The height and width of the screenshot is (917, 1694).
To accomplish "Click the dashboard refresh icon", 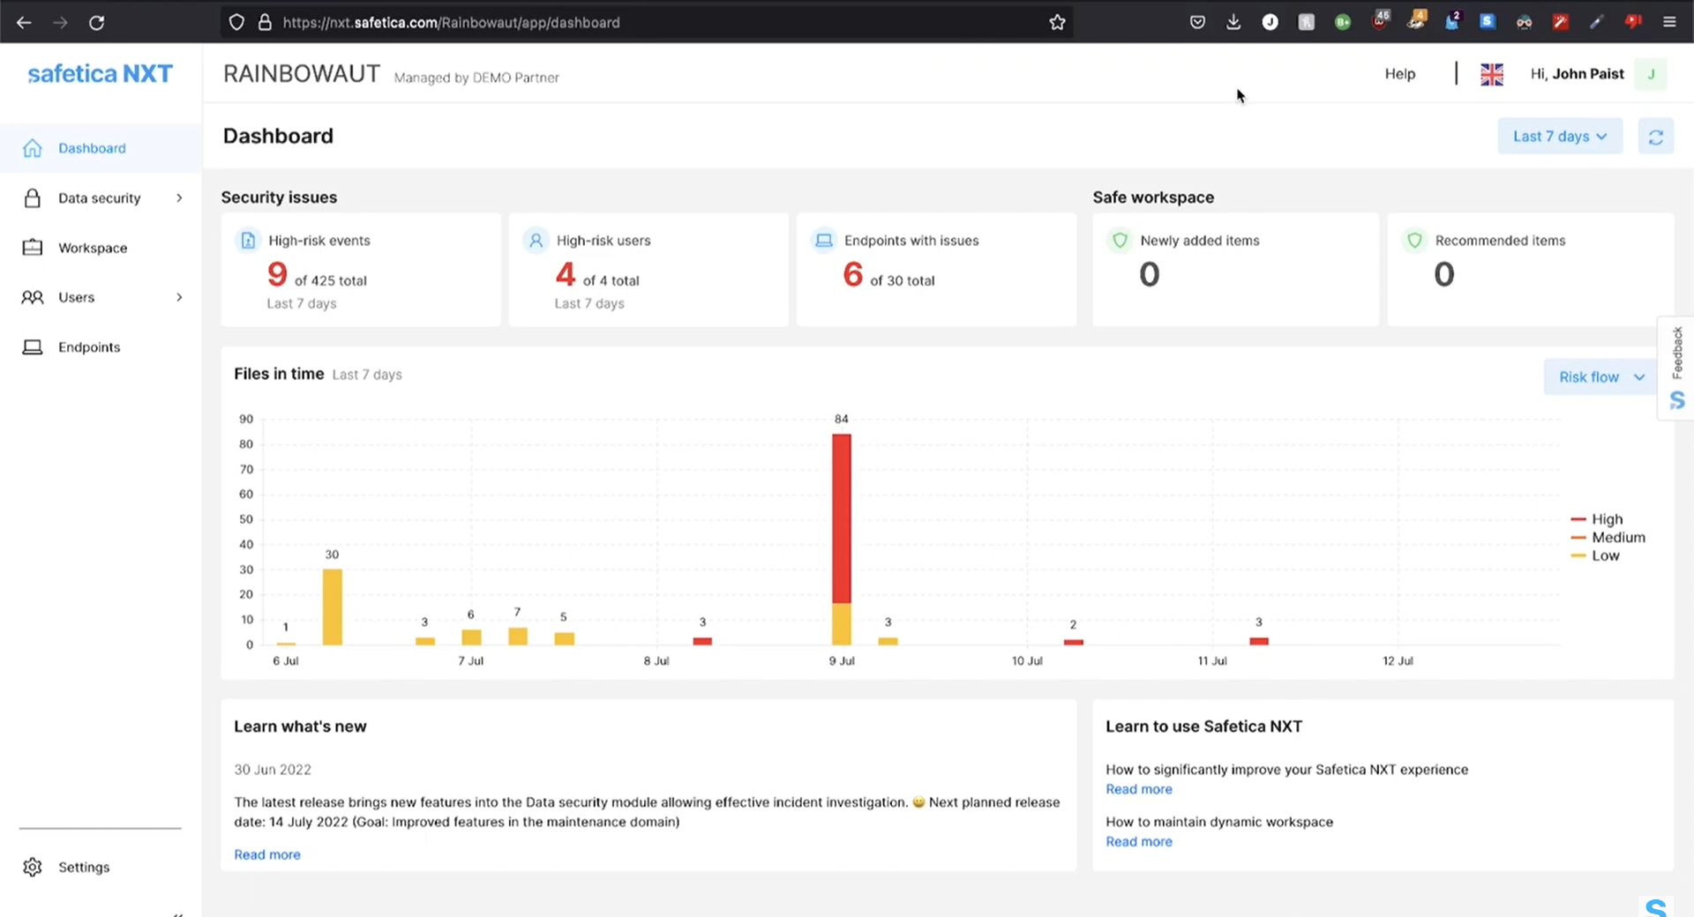I will [x=1655, y=137].
